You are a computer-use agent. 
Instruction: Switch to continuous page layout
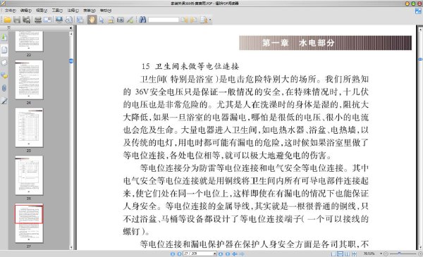coord(341,253)
